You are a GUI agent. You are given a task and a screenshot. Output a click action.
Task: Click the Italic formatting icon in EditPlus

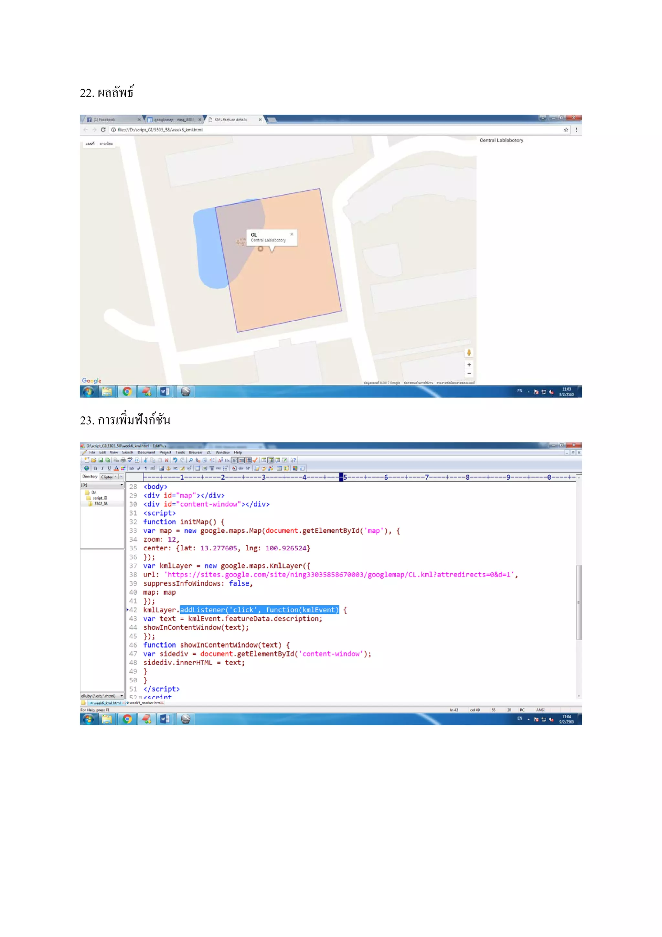tap(102, 469)
